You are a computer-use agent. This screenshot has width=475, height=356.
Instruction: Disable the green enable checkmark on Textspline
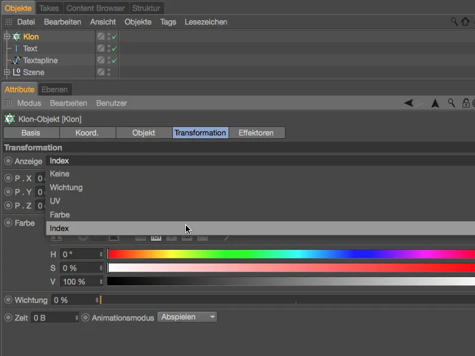pos(114,60)
